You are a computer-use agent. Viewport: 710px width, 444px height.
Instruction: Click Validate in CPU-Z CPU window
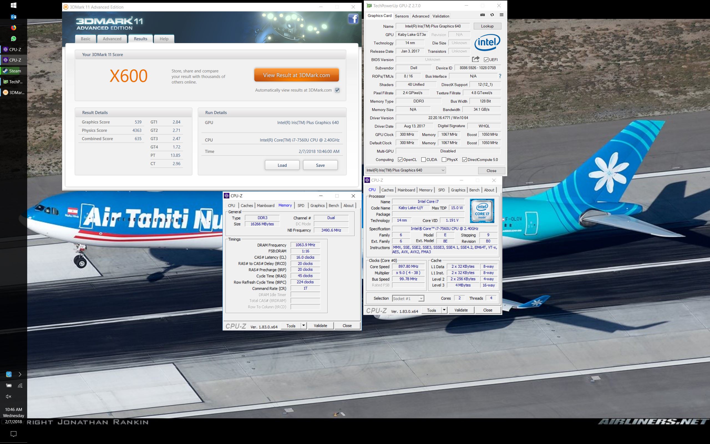coord(461,310)
